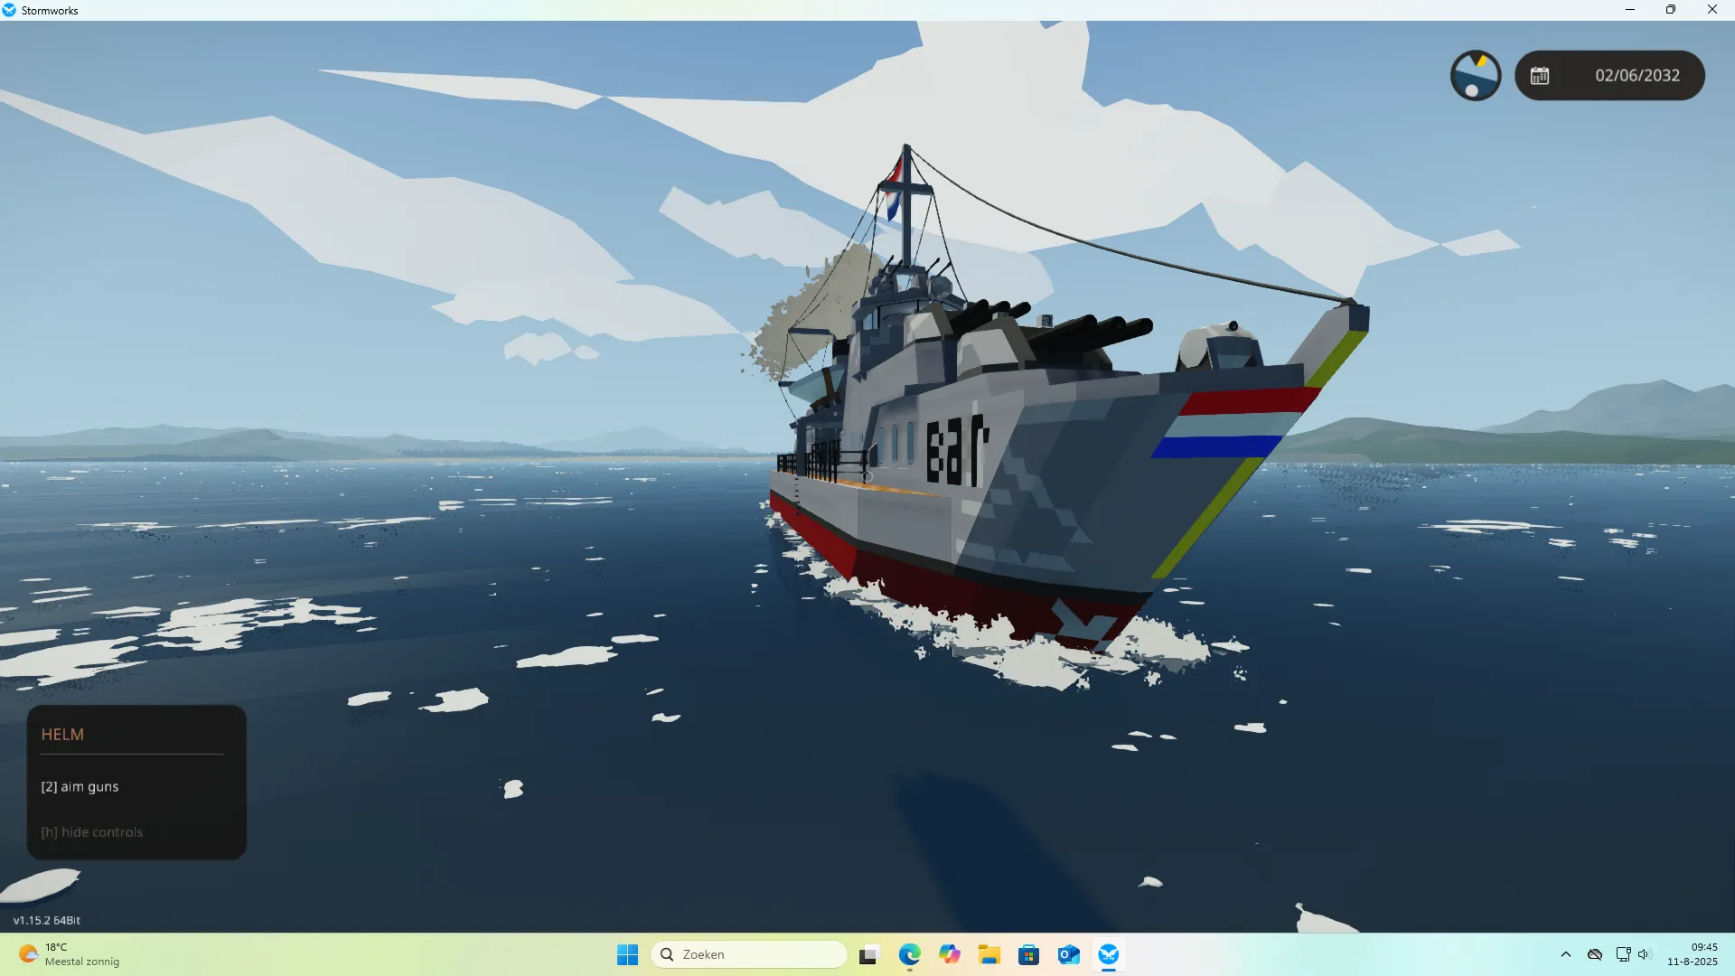Open Task View from the taskbar

[x=868, y=954]
